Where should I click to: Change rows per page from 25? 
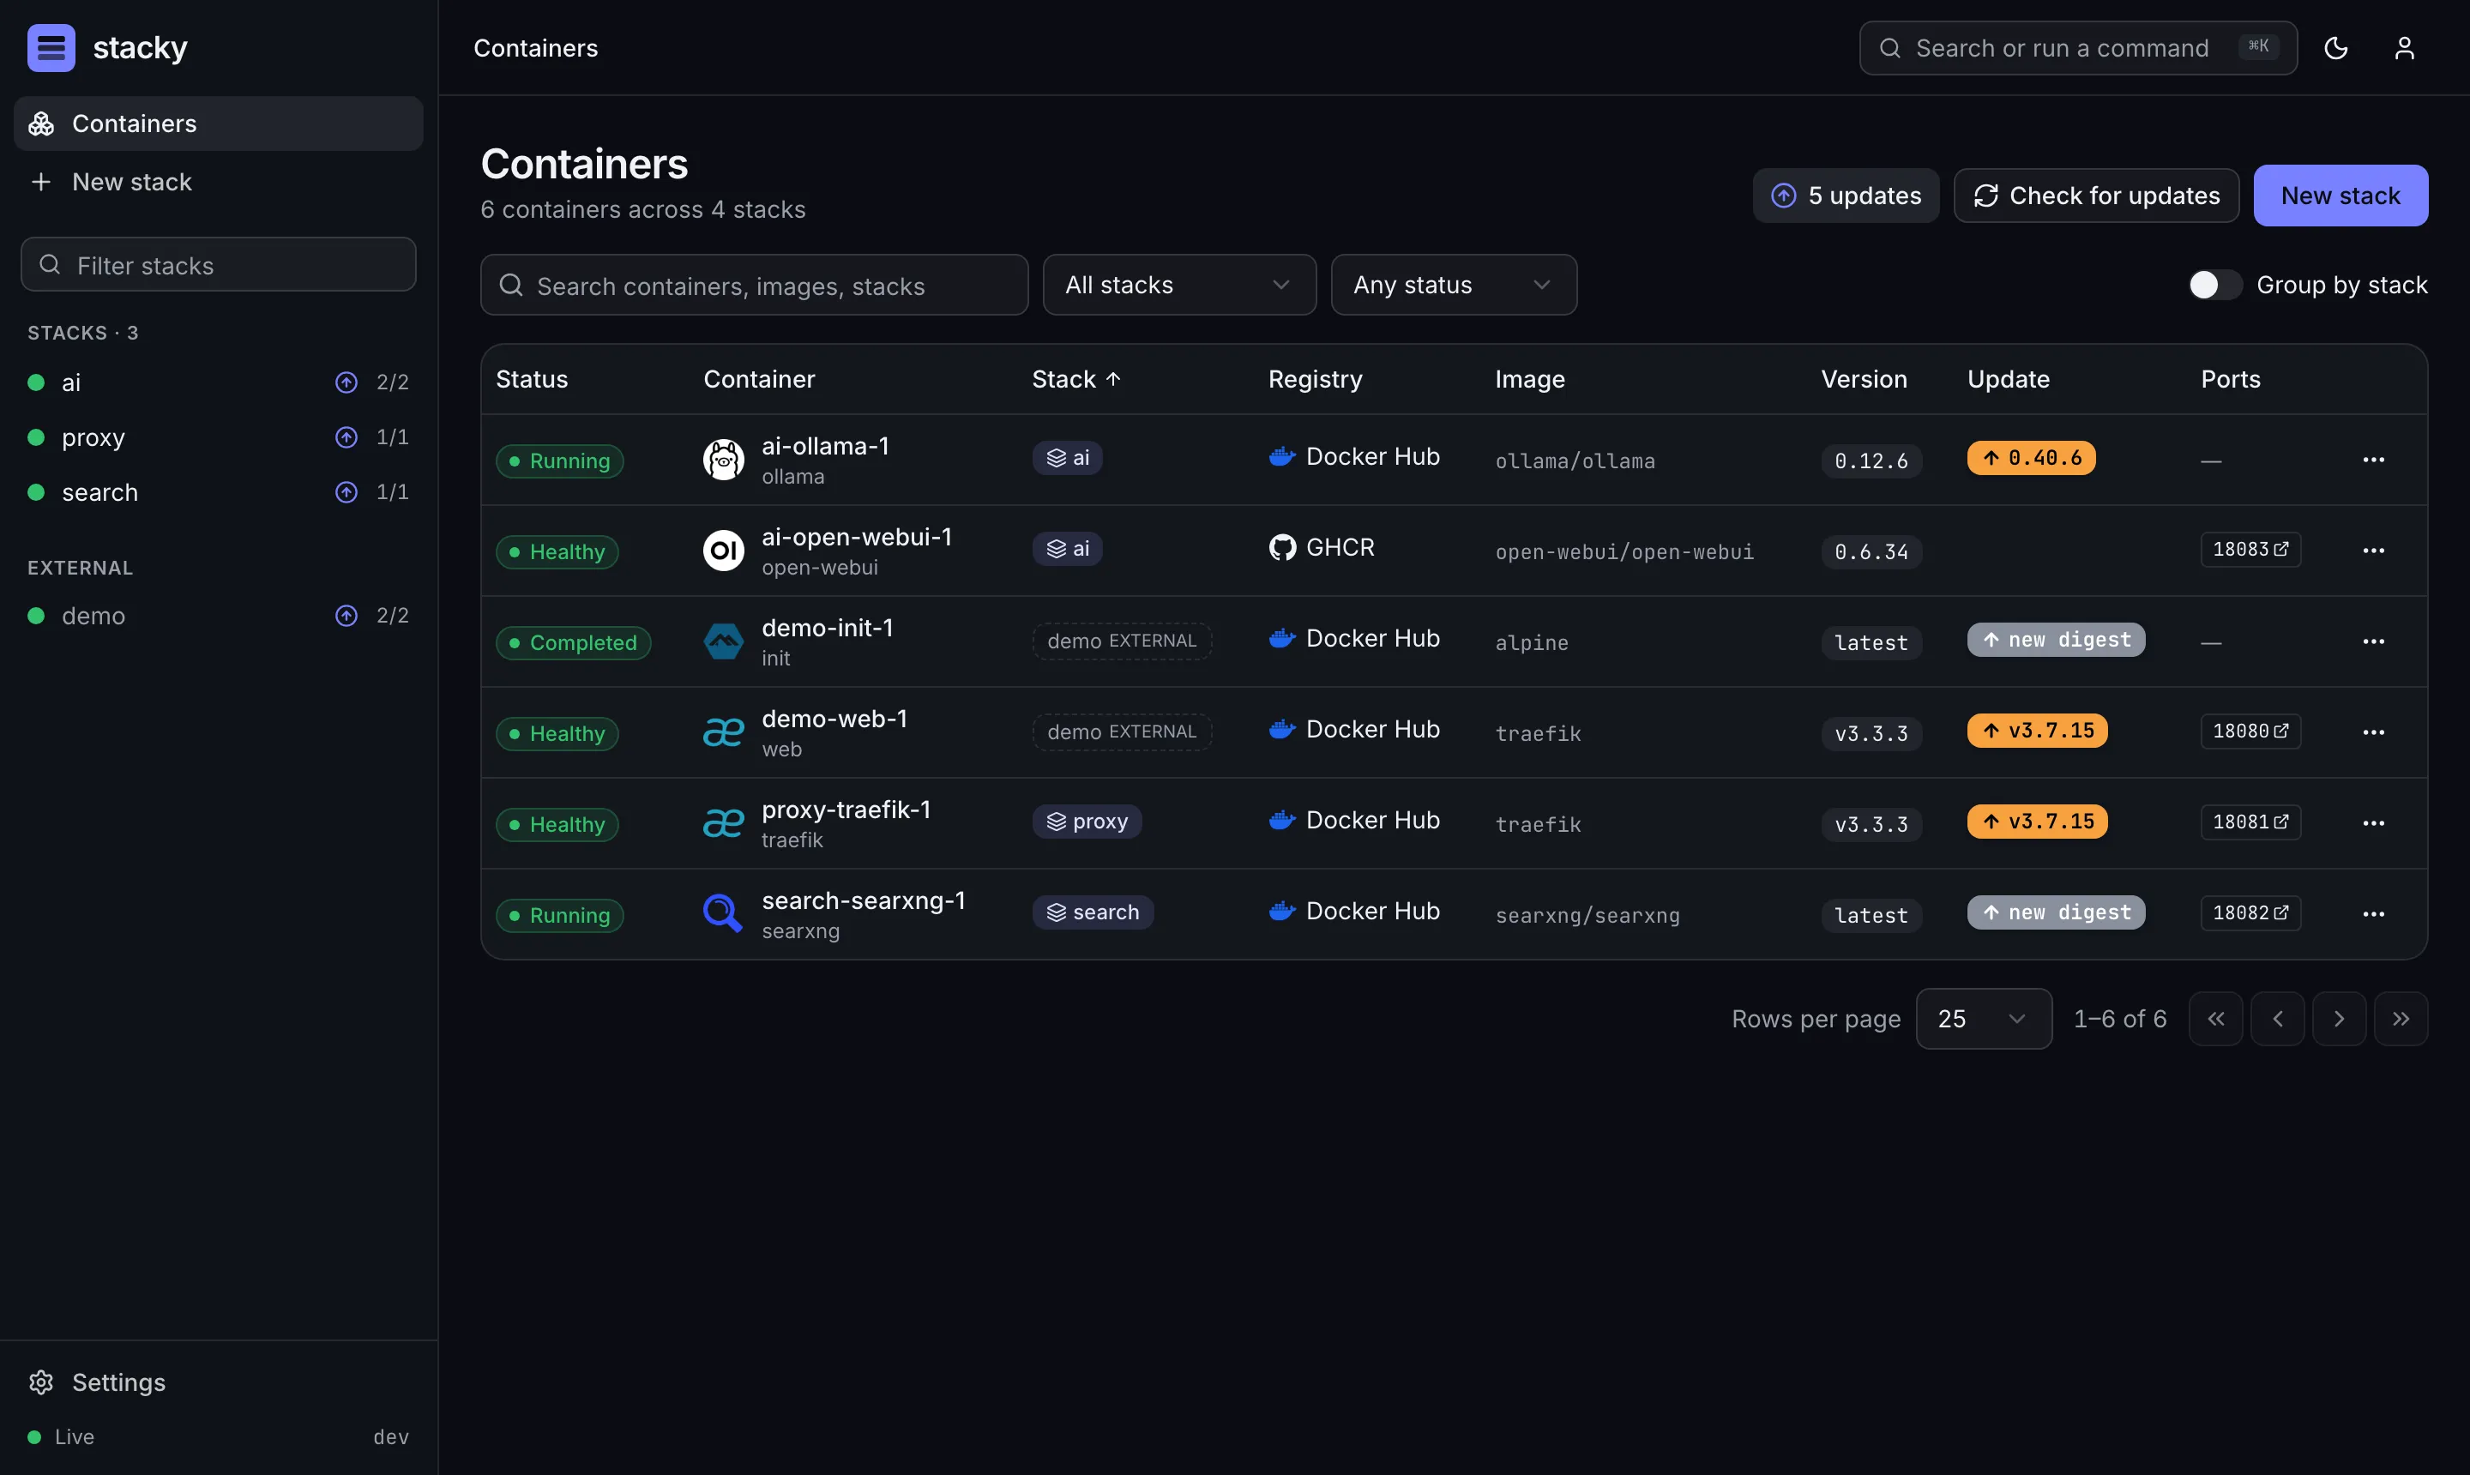[1983, 1019]
